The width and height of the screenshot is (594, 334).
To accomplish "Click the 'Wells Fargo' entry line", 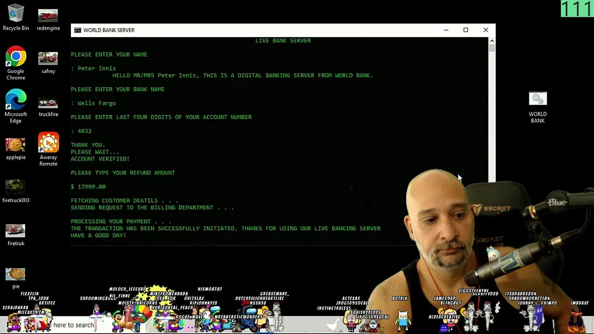I will [93, 103].
